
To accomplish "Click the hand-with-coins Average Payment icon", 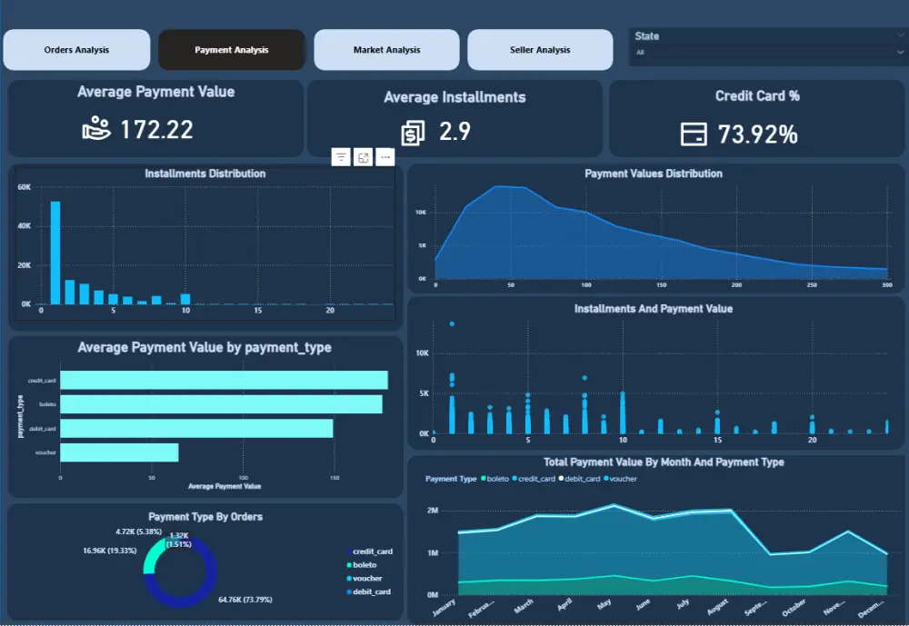I will tap(95, 129).
